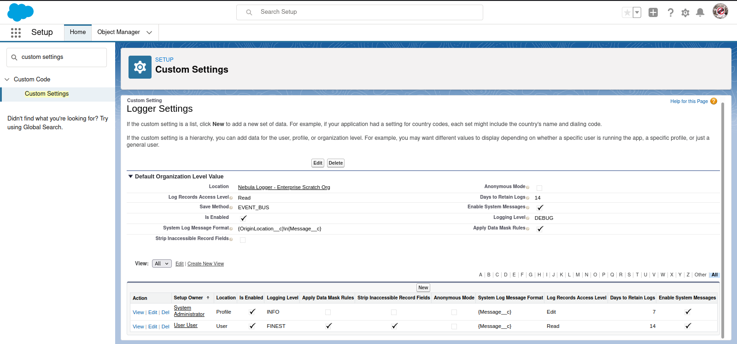Focus the Search Setup field
The height and width of the screenshot is (344, 737).
(x=359, y=12)
